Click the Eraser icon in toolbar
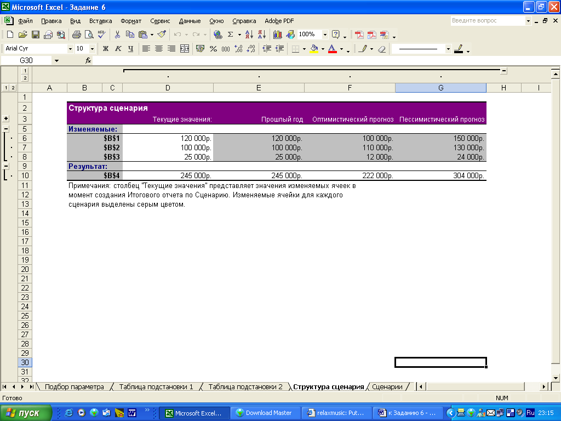Viewport: 561px width, 421px height. (x=382, y=49)
